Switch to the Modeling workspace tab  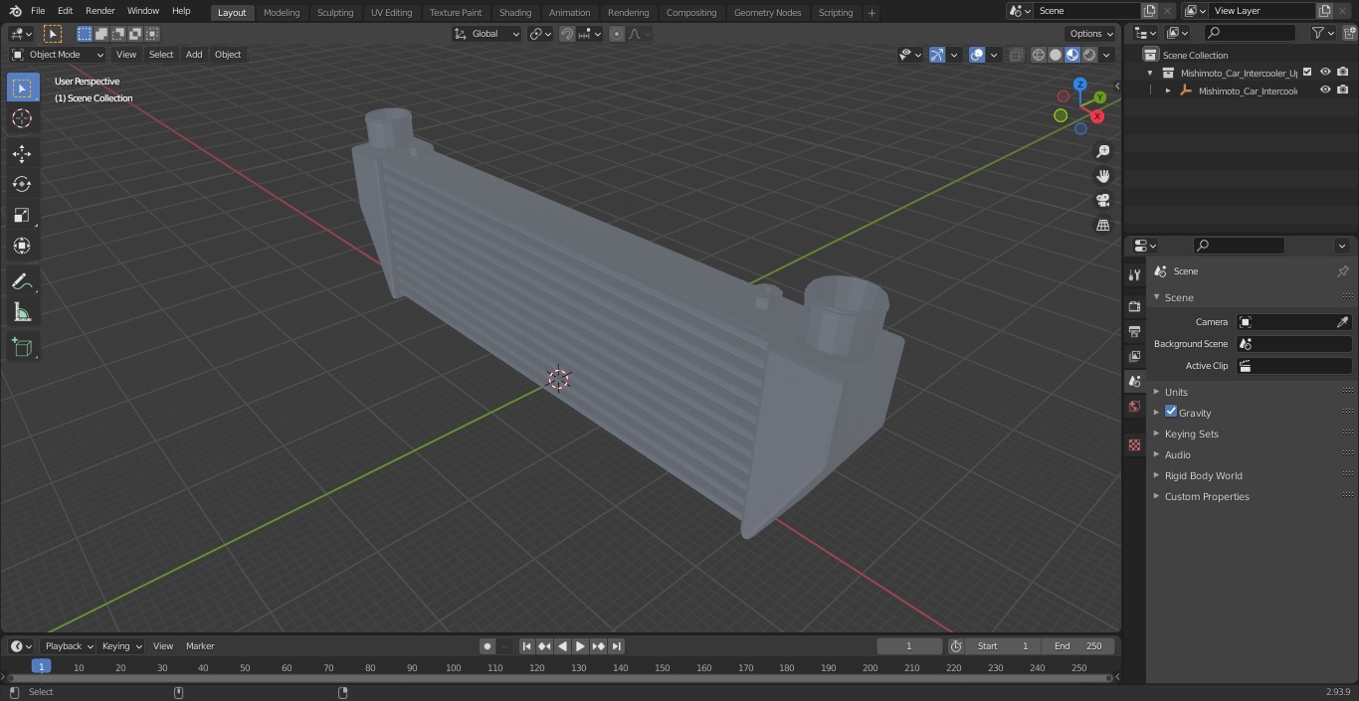point(282,13)
